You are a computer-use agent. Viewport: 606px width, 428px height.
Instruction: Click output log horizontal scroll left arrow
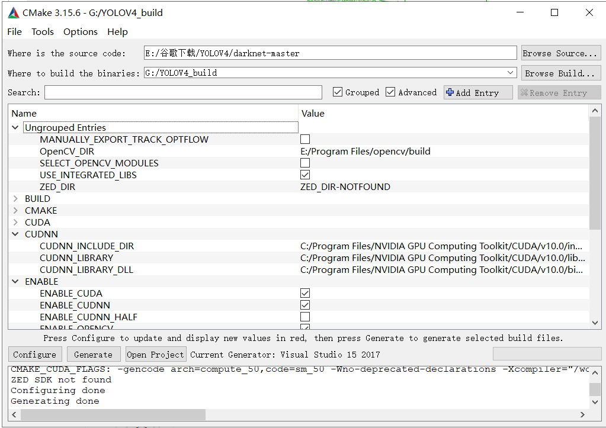(14, 415)
